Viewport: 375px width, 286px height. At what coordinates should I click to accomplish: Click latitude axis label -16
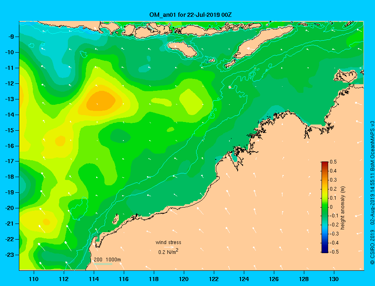[9, 146]
